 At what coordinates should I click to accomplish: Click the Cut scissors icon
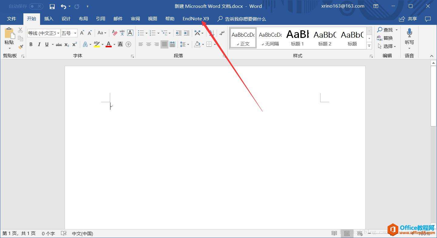pyautogui.click(x=20, y=30)
